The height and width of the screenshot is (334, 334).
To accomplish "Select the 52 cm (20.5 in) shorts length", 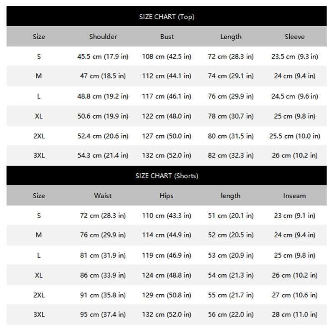I will [231, 235].
